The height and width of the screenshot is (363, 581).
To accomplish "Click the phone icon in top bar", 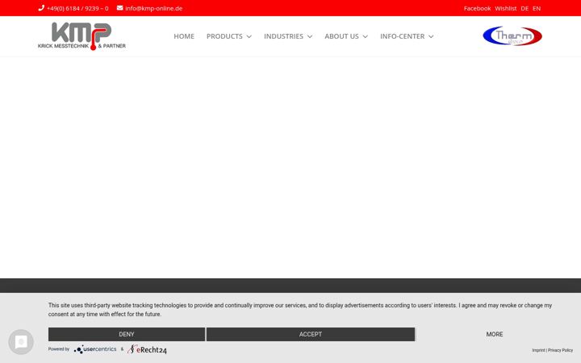I will click(x=41, y=8).
